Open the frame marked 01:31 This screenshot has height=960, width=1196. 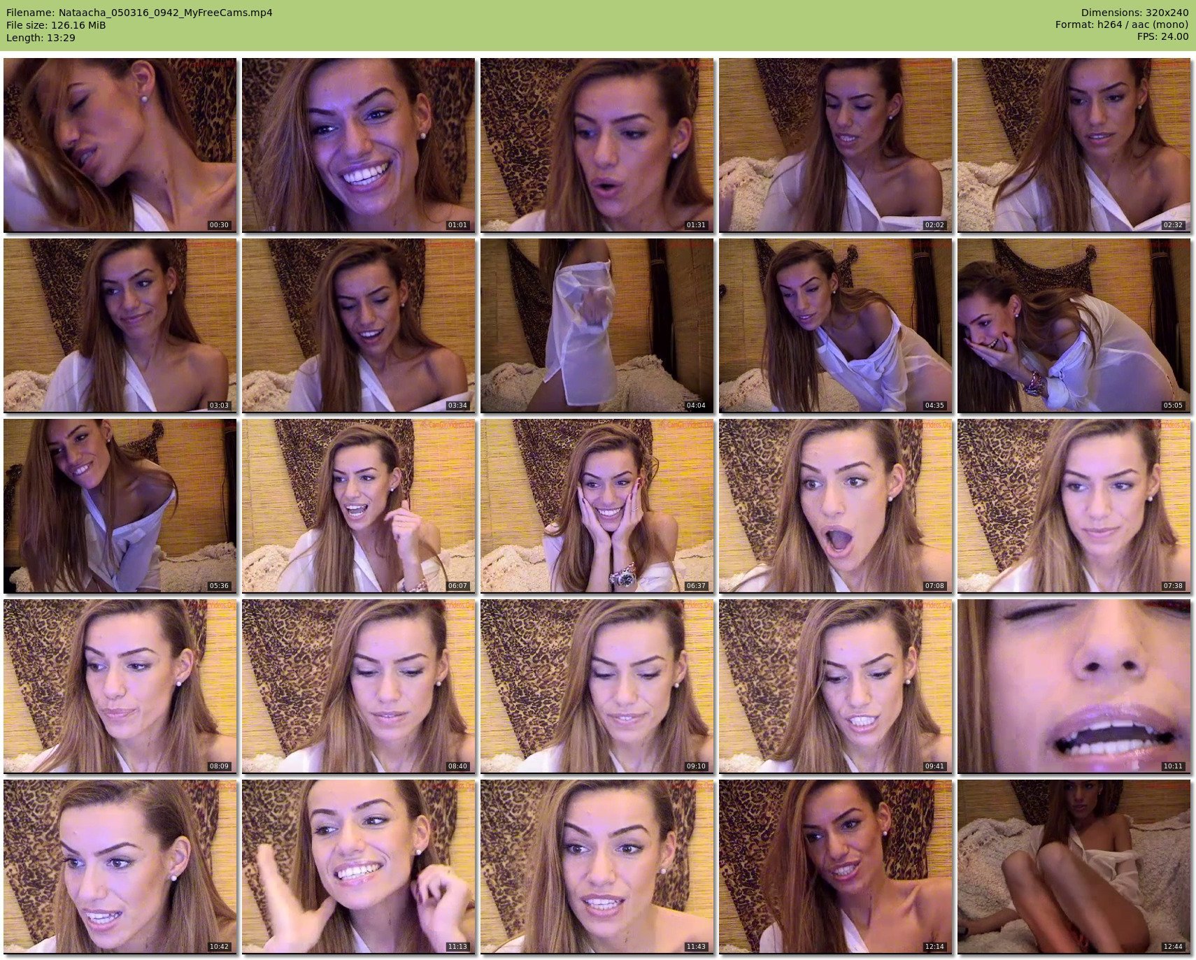[597, 145]
